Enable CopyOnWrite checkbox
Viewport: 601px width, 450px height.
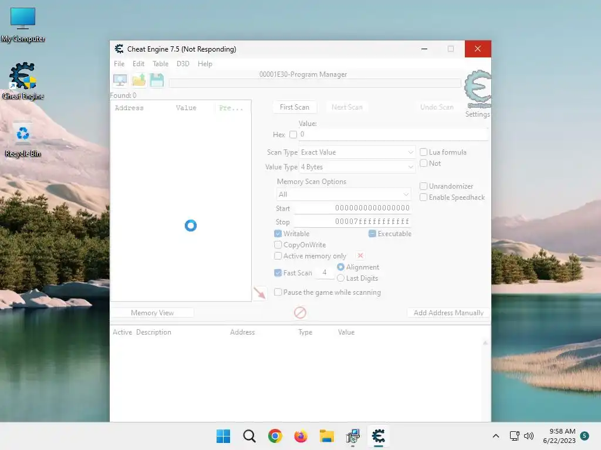278,245
